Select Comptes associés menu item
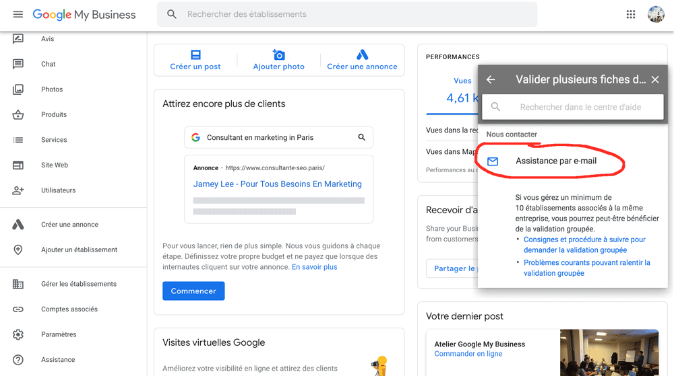This screenshot has width=674, height=376. 69,309
